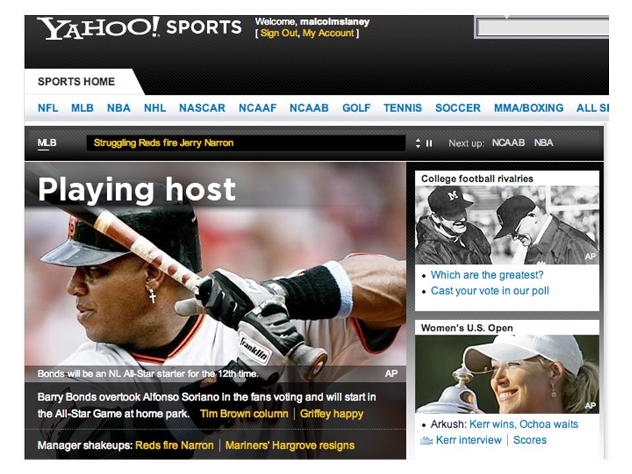Screen dimensions: 632x474
Task: Click the search input field
Action: pyautogui.click(x=542, y=28)
